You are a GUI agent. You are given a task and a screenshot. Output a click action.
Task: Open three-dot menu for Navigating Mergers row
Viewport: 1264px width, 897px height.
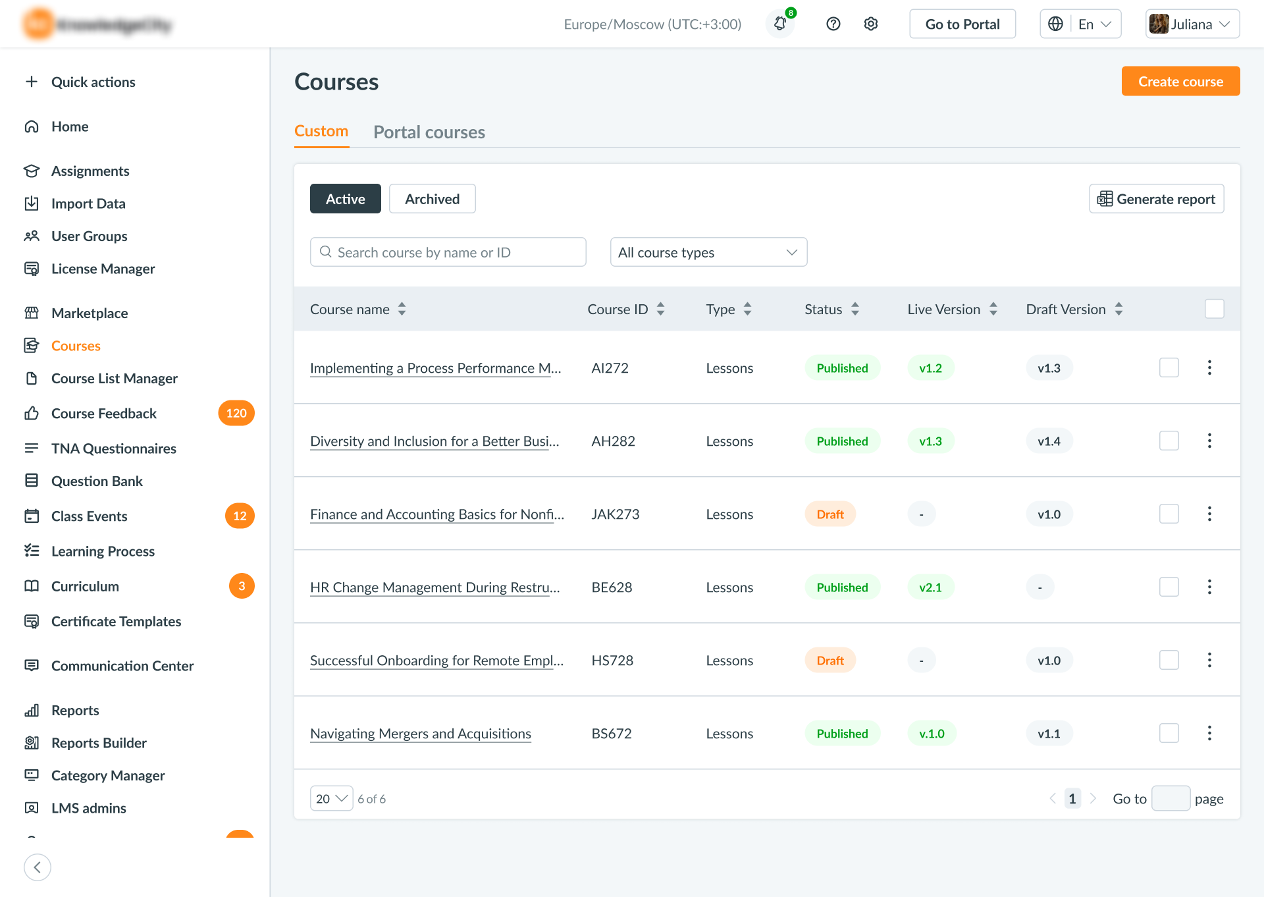point(1209,733)
